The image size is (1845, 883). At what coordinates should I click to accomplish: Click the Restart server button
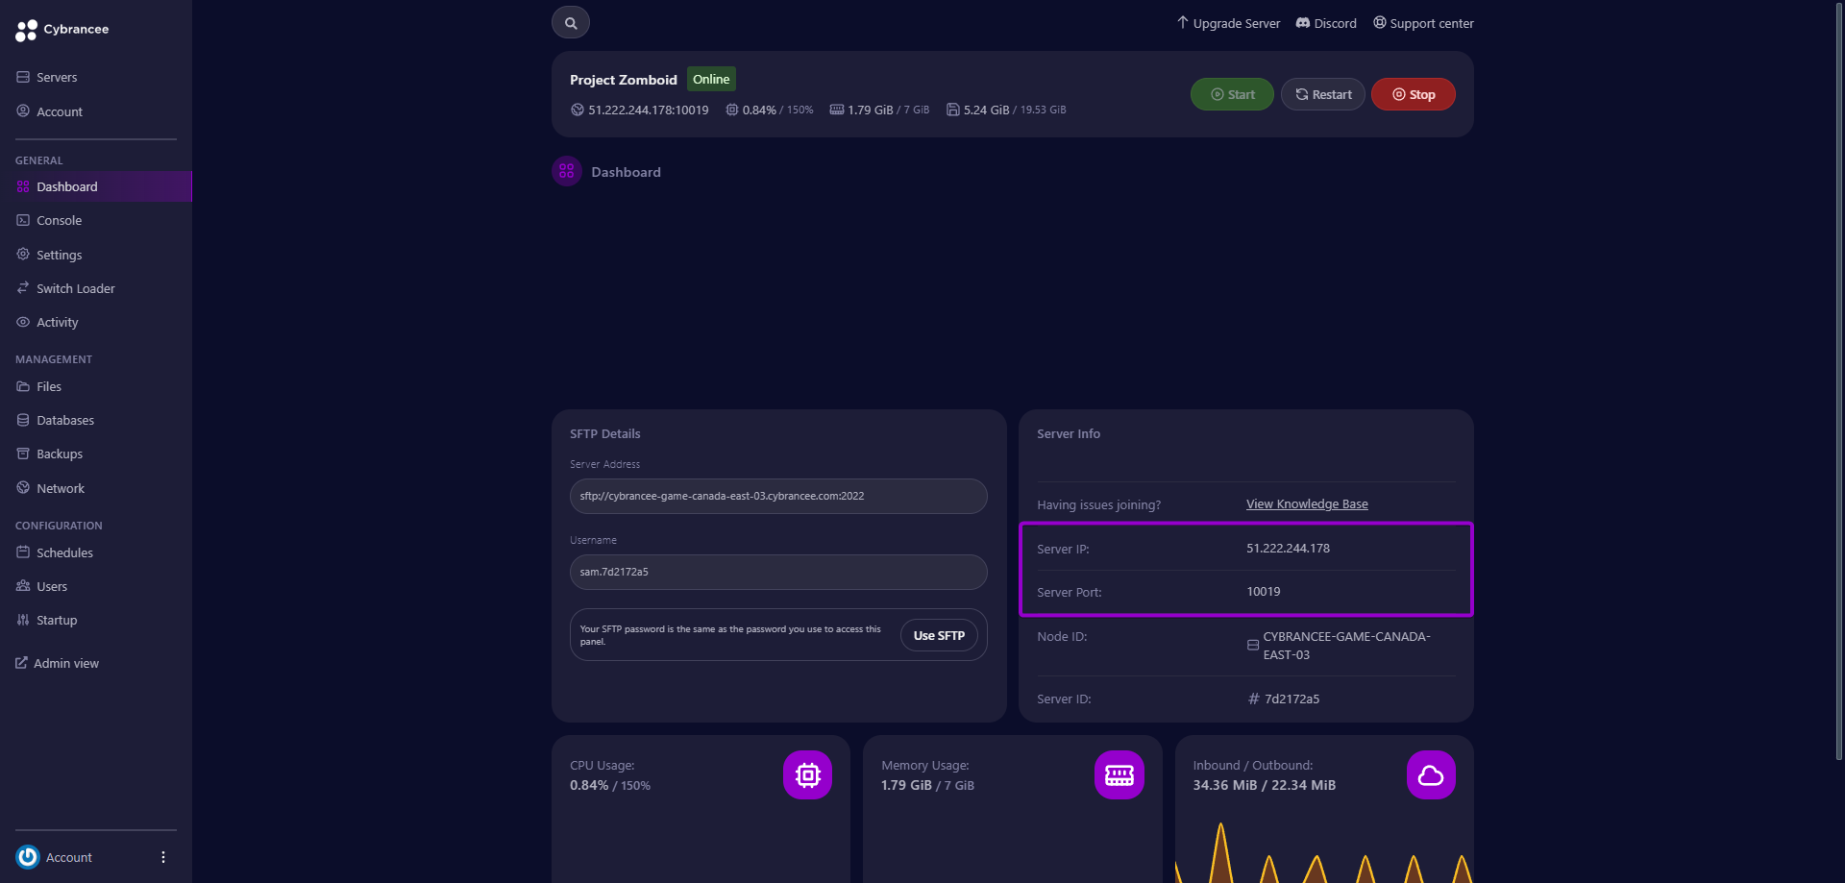(x=1322, y=93)
